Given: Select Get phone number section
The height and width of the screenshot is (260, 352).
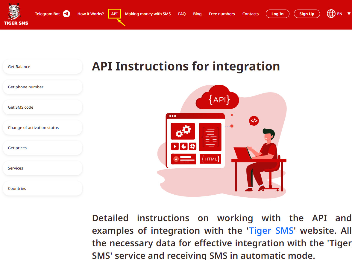Looking at the screenshot, I should [x=43, y=87].
